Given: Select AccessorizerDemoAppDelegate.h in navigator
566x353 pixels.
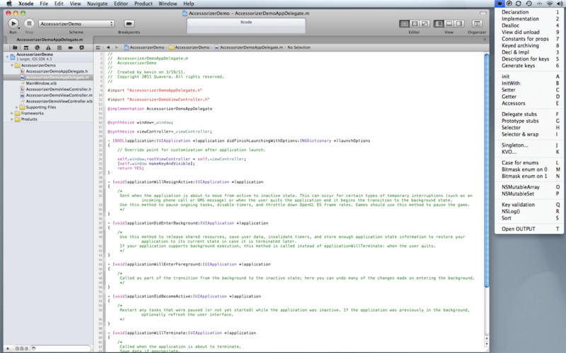Looking at the screenshot, I should point(57,71).
